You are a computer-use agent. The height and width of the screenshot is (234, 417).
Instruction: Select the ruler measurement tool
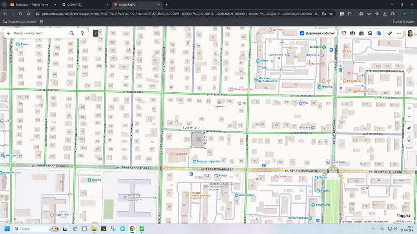[x=390, y=33]
